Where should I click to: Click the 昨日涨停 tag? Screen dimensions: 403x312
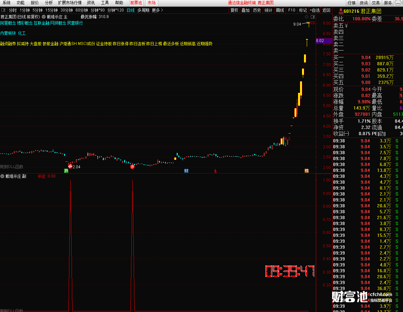121,43
